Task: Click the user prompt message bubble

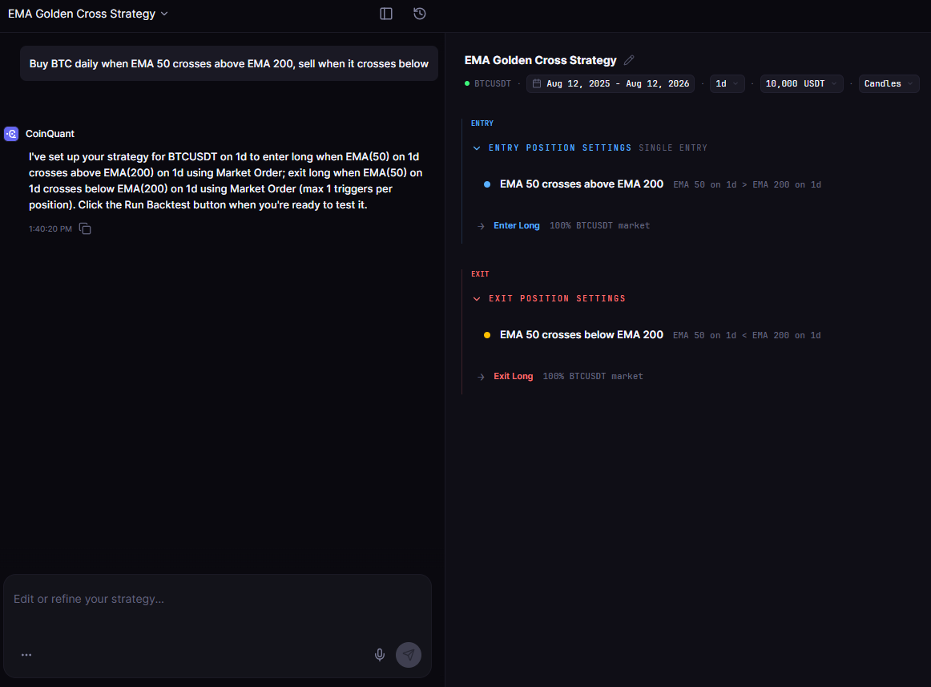Action: [x=228, y=63]
